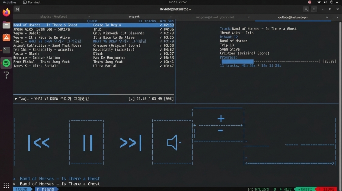The height and width of the screenshot is (191, 342).
Task: Open Spotify from the dock
Action: (x=6, y=63)
